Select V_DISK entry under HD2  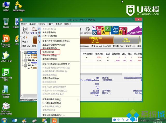click(x=34, y=68)
